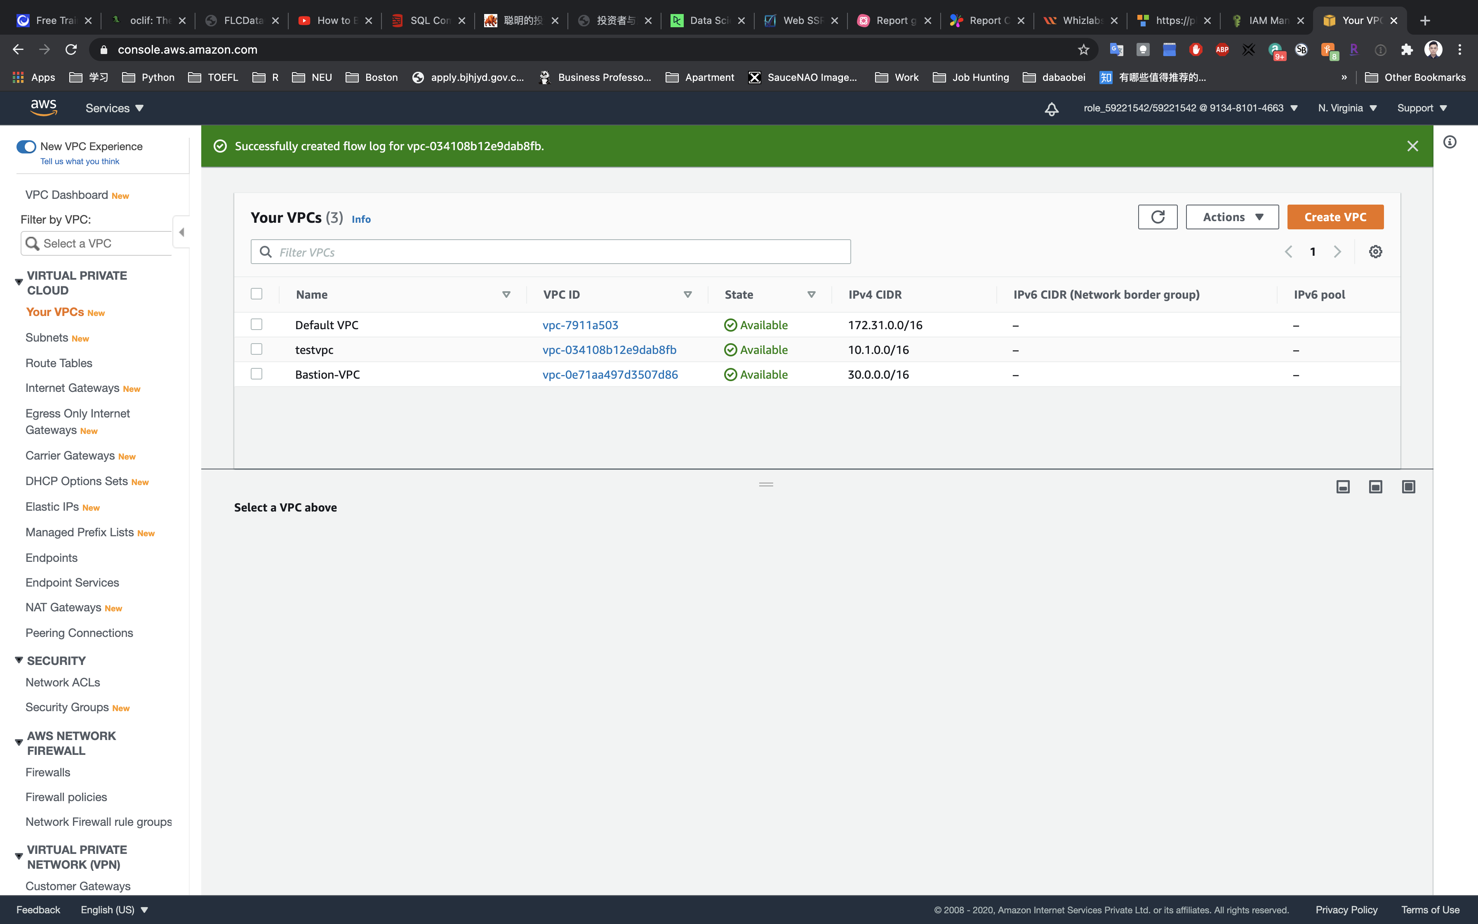Open table preferences gear icon

pos(1375,252)
